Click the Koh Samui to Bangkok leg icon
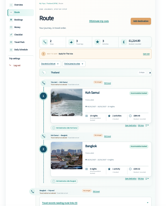166x206 pixels. (44, 136)
